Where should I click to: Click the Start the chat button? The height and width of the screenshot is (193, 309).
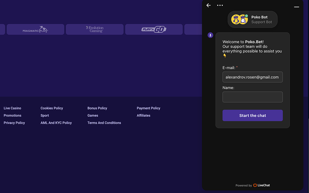pyautogui.click(x=253, y=115)
